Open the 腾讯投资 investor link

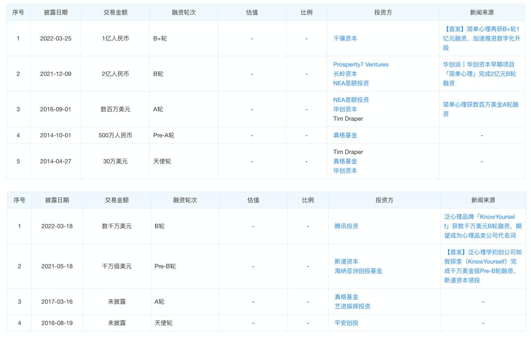pos(346,226)
